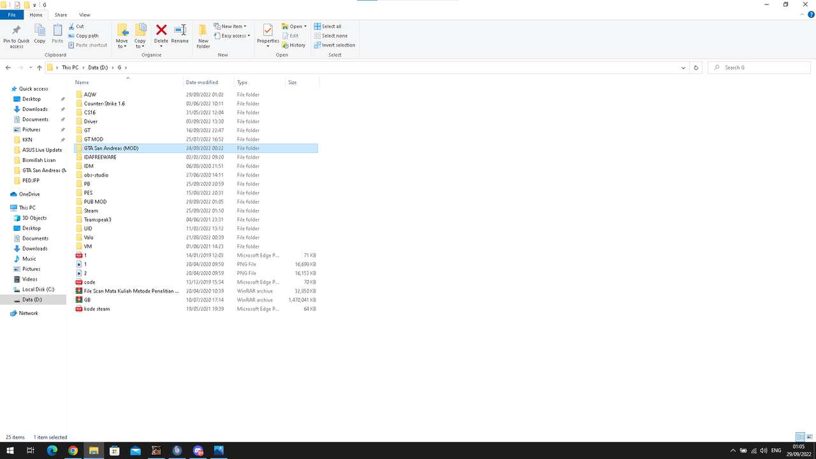The image size is (816, 459).
Task: Sort by Date modified column header
Action: coord(208,82)
